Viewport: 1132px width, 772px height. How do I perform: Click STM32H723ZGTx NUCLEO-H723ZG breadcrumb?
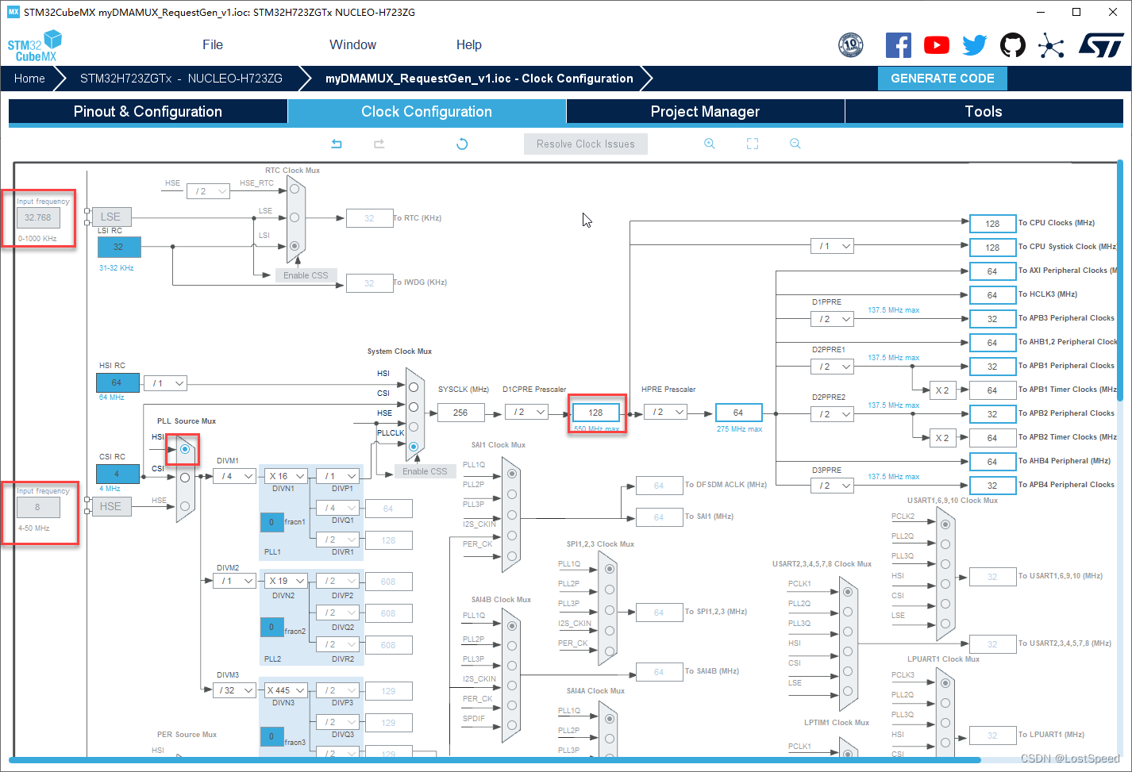181,79
